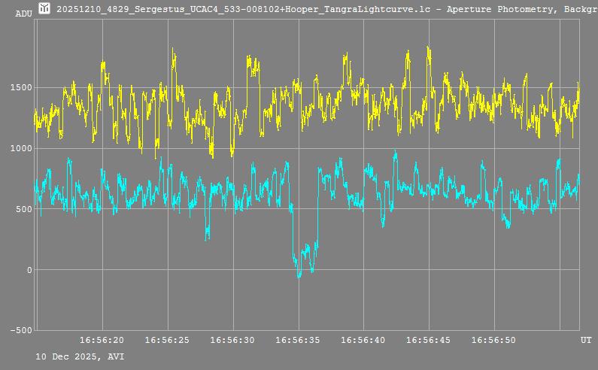Click the tallest yellow peak near 16:56:45
598x370 pixels.
tap(428, 49)
